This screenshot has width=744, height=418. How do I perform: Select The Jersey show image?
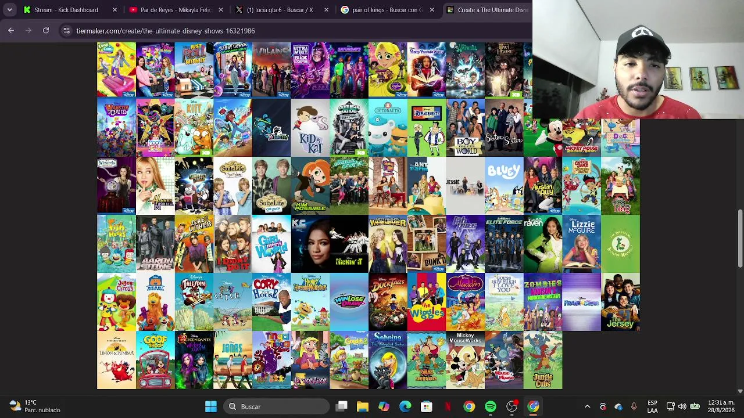[x=621, y=302]
